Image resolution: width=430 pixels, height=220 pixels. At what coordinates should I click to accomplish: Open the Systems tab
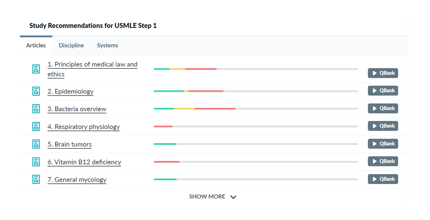[x=107, y=45]
